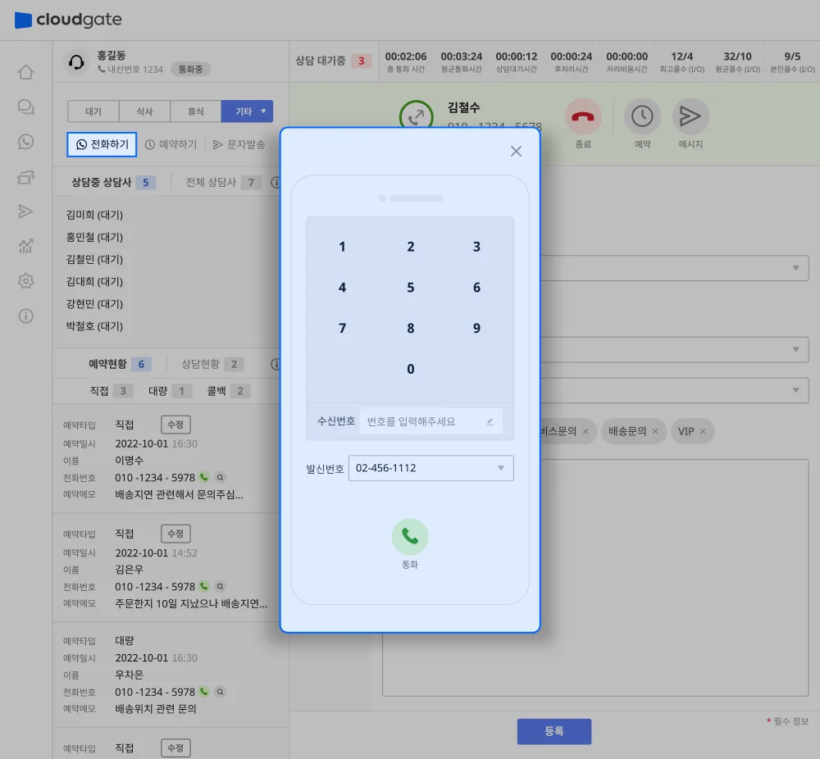The height and width of the screenshot is (759, 820).
Task: Click the 예약 clock icon for the call
Action: [642, 118]
